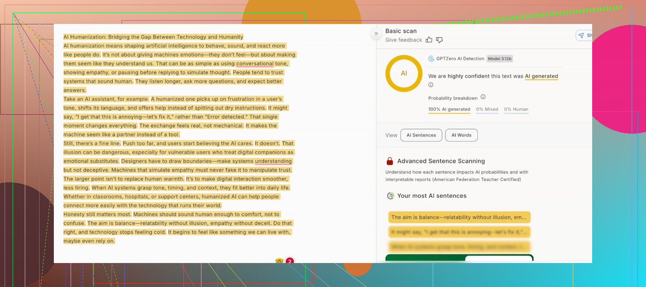Select 'The aim is balance' top AI sentence

459,217
